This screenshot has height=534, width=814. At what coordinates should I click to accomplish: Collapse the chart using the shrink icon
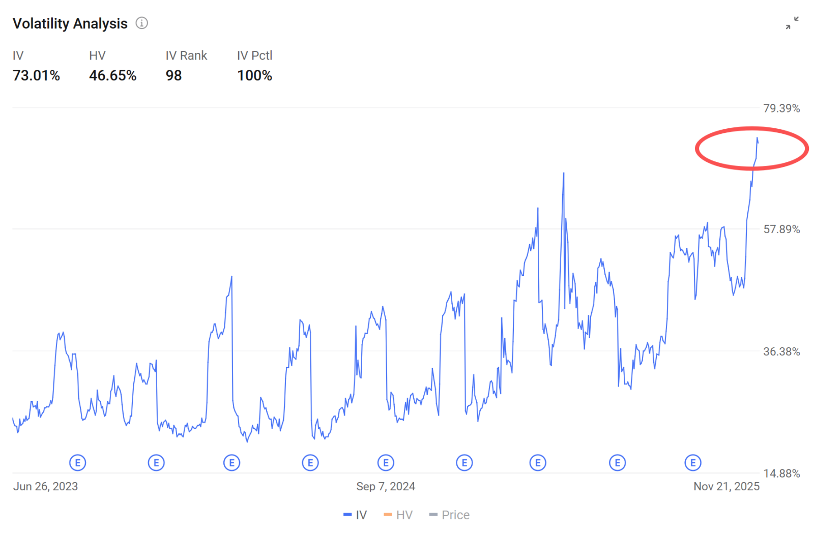[x=792, y=23]
